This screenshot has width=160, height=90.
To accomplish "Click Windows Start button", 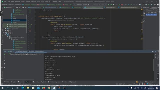I will click(x=2, y=88).
